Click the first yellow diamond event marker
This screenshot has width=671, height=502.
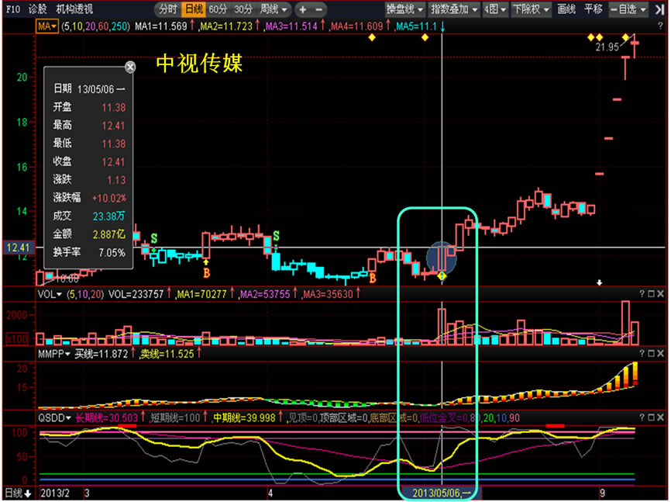point(372,38)
